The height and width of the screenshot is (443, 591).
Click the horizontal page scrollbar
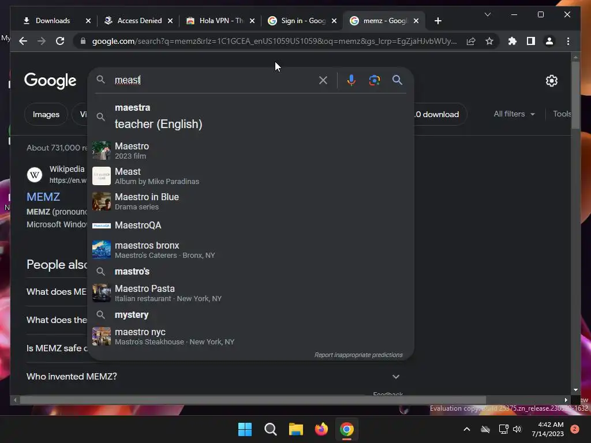(253, 400)
